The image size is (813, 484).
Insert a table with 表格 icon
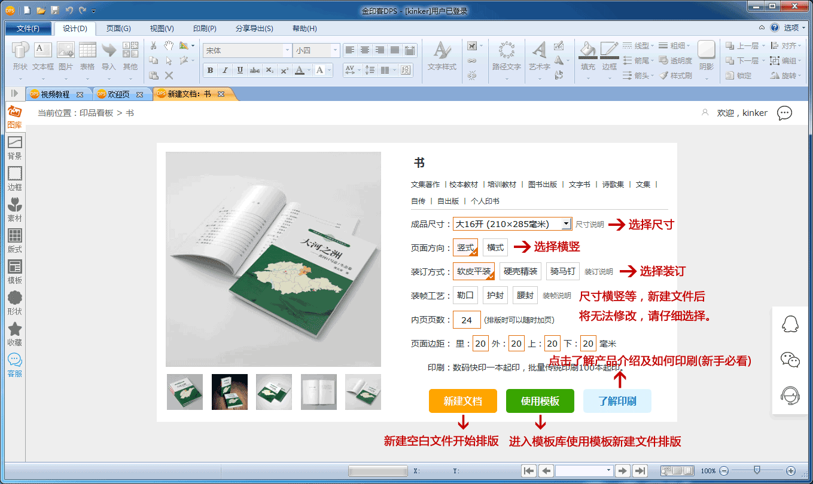(x=87, y=56)
